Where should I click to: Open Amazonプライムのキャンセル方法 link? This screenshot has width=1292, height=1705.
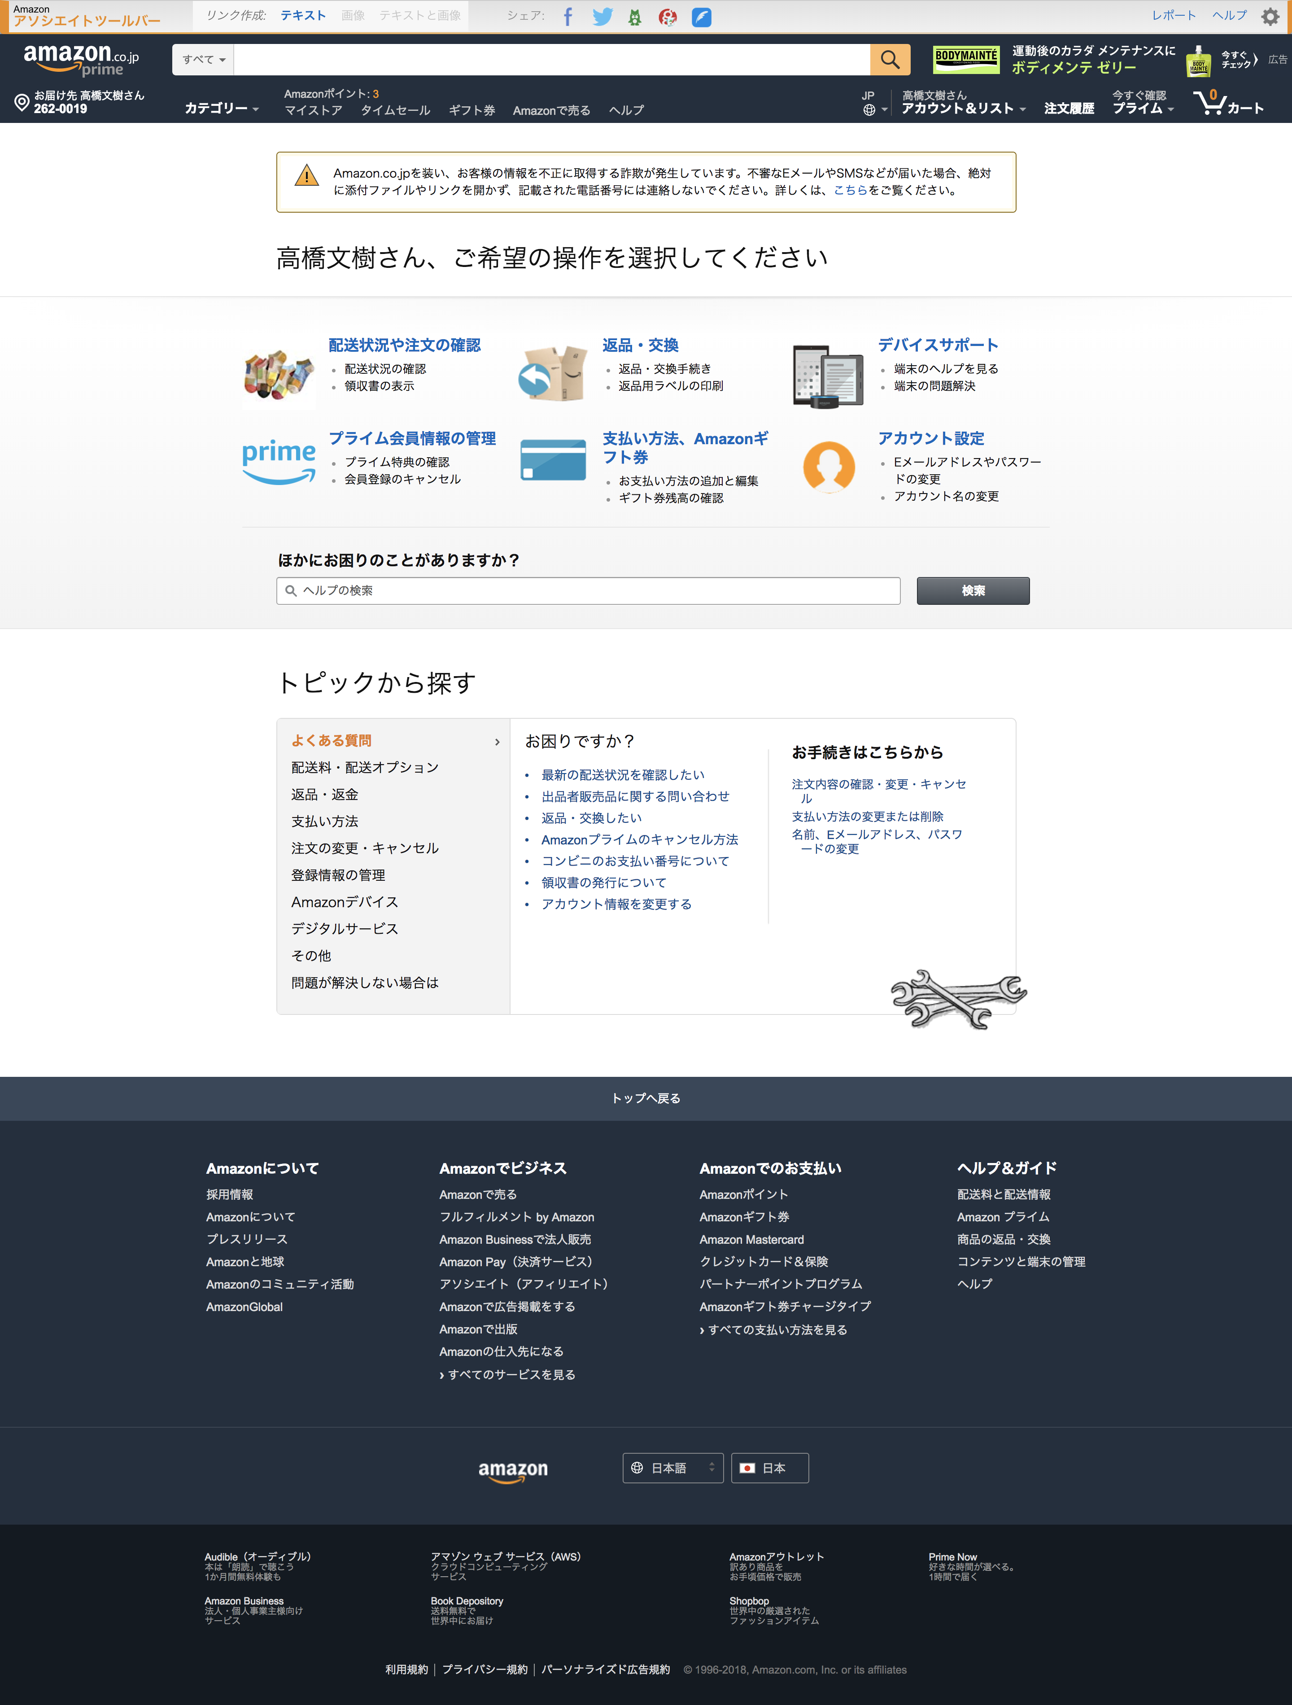pyautogui.click(x=640, y=839)
